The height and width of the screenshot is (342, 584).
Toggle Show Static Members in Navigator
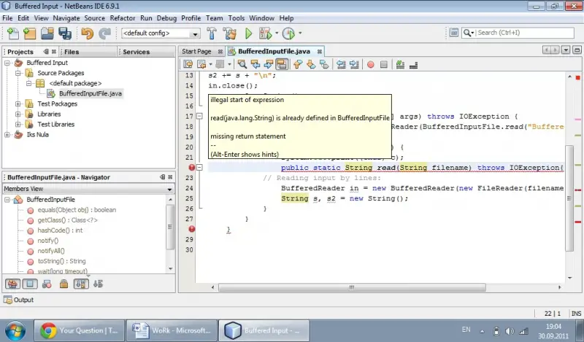47,284
